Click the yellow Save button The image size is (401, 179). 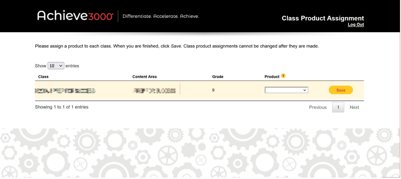pyautogui.click(x=341, y=90)
